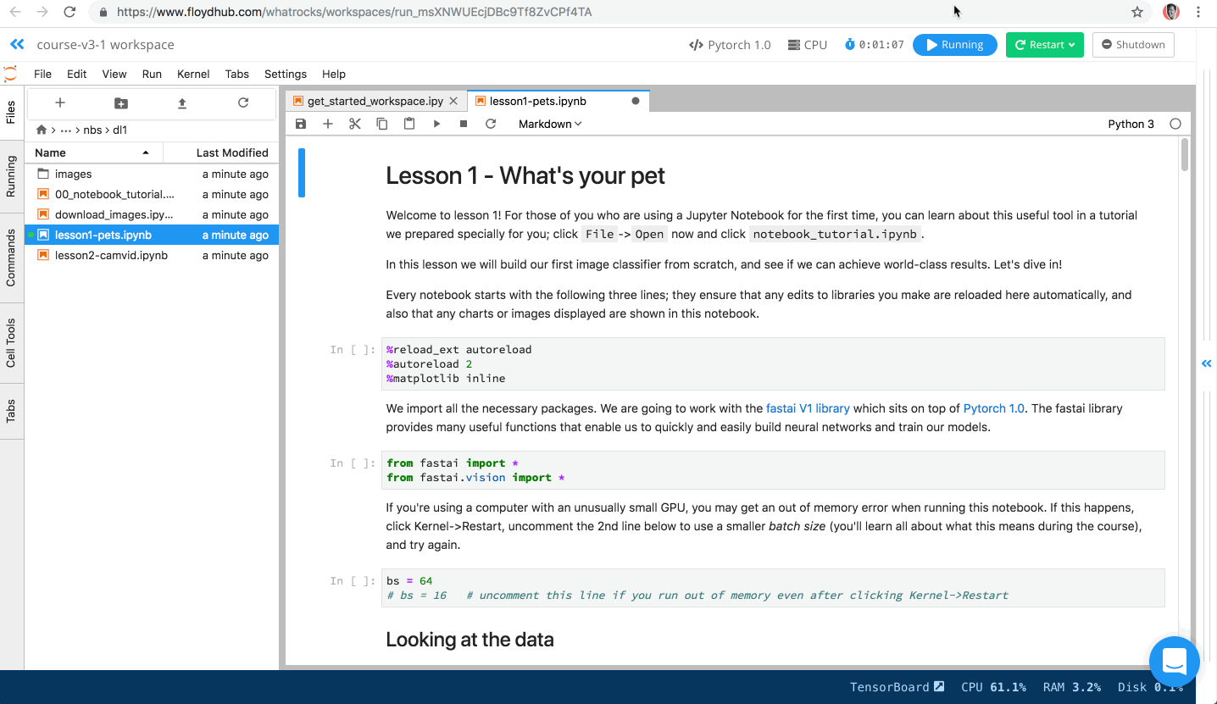Open the cell type Markdown dropdown
The height and width of the screenshot is (704, 1217).
point(550,124)
